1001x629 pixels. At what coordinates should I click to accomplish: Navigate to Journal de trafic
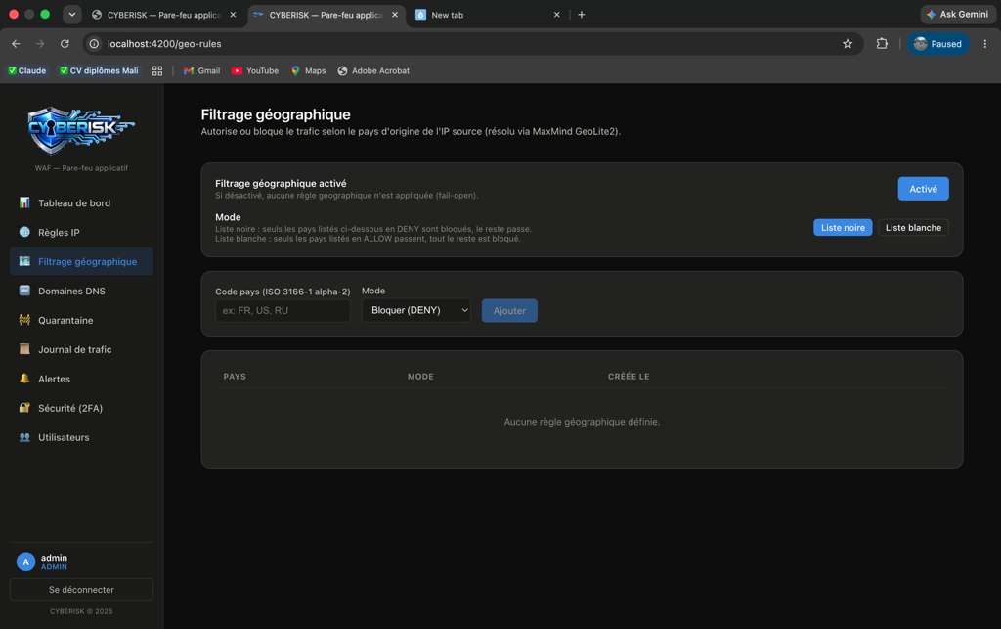81,349
